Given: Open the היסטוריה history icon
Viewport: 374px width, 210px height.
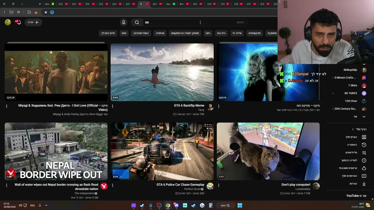Looking at the screenshot, I should pyautogui.click(x=364, y=145).
